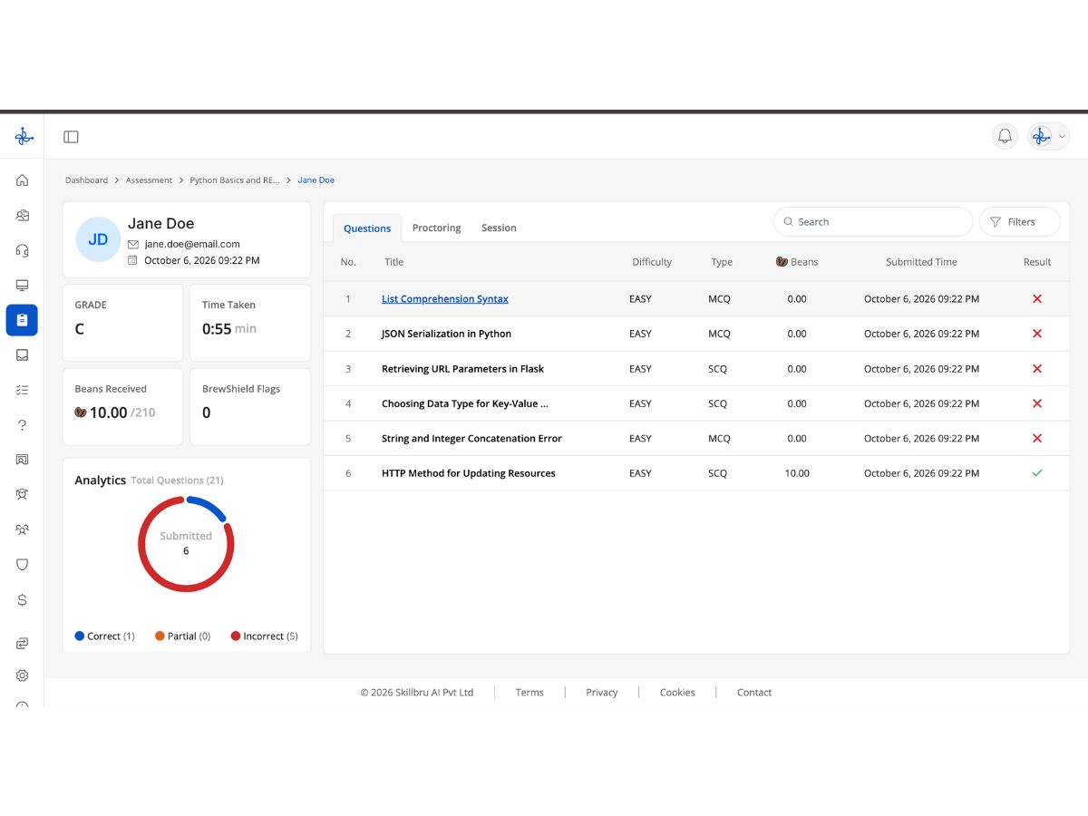Open the settings gear in sidebar

(x=22, y=675)
